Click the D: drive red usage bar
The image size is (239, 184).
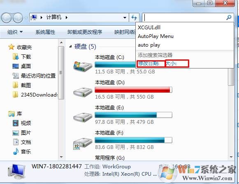pyautogui.click(x=133, y=90)
